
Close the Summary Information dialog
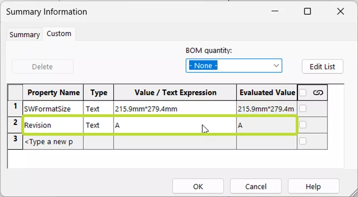(340, 11)
